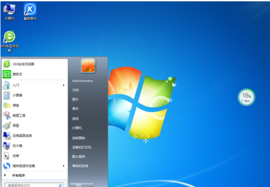
Task: Start 放大镜 magnifier tool
Action: [x=17, y=146]
